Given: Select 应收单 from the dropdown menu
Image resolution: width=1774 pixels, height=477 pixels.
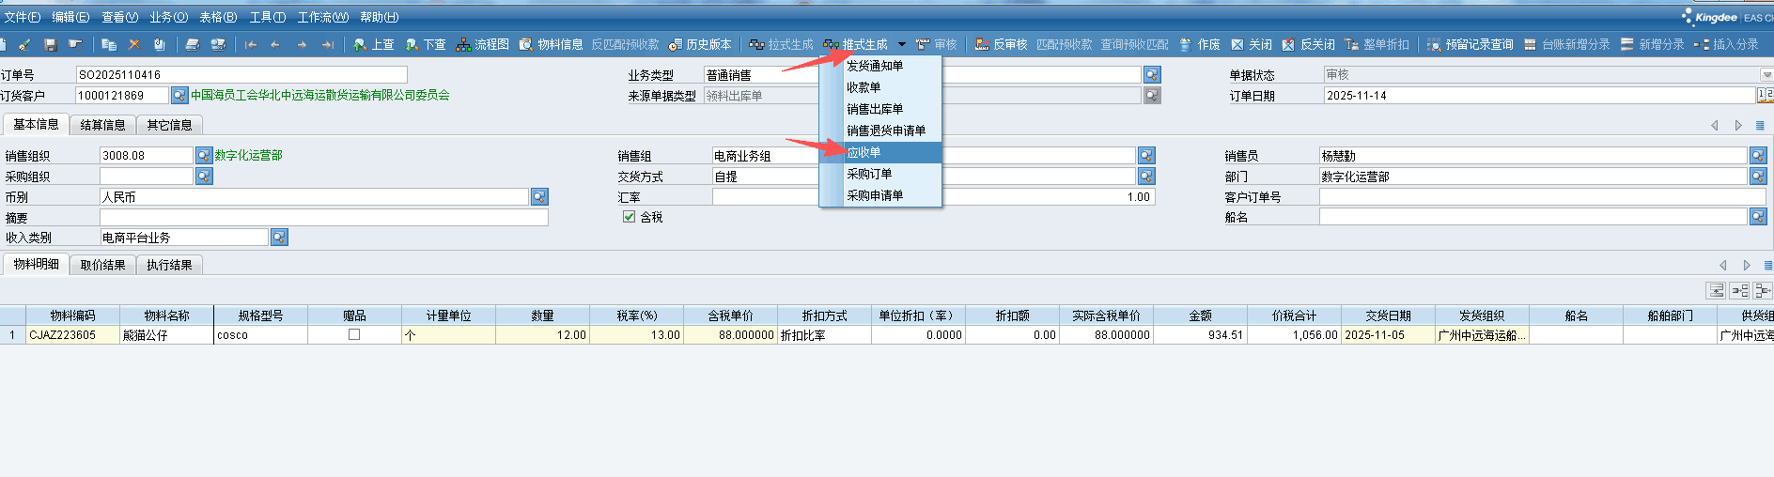Looking at the screenshot, I should tap(864, 152).
